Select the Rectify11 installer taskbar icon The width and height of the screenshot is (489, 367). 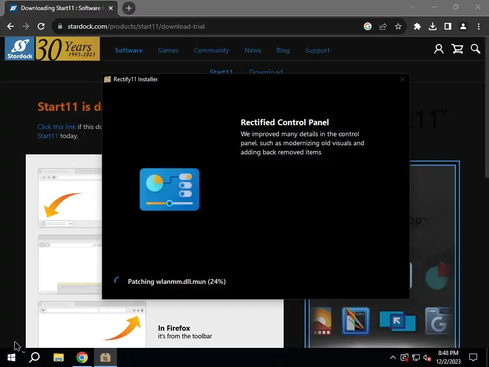pyautogui.click(x=106, y=357)
